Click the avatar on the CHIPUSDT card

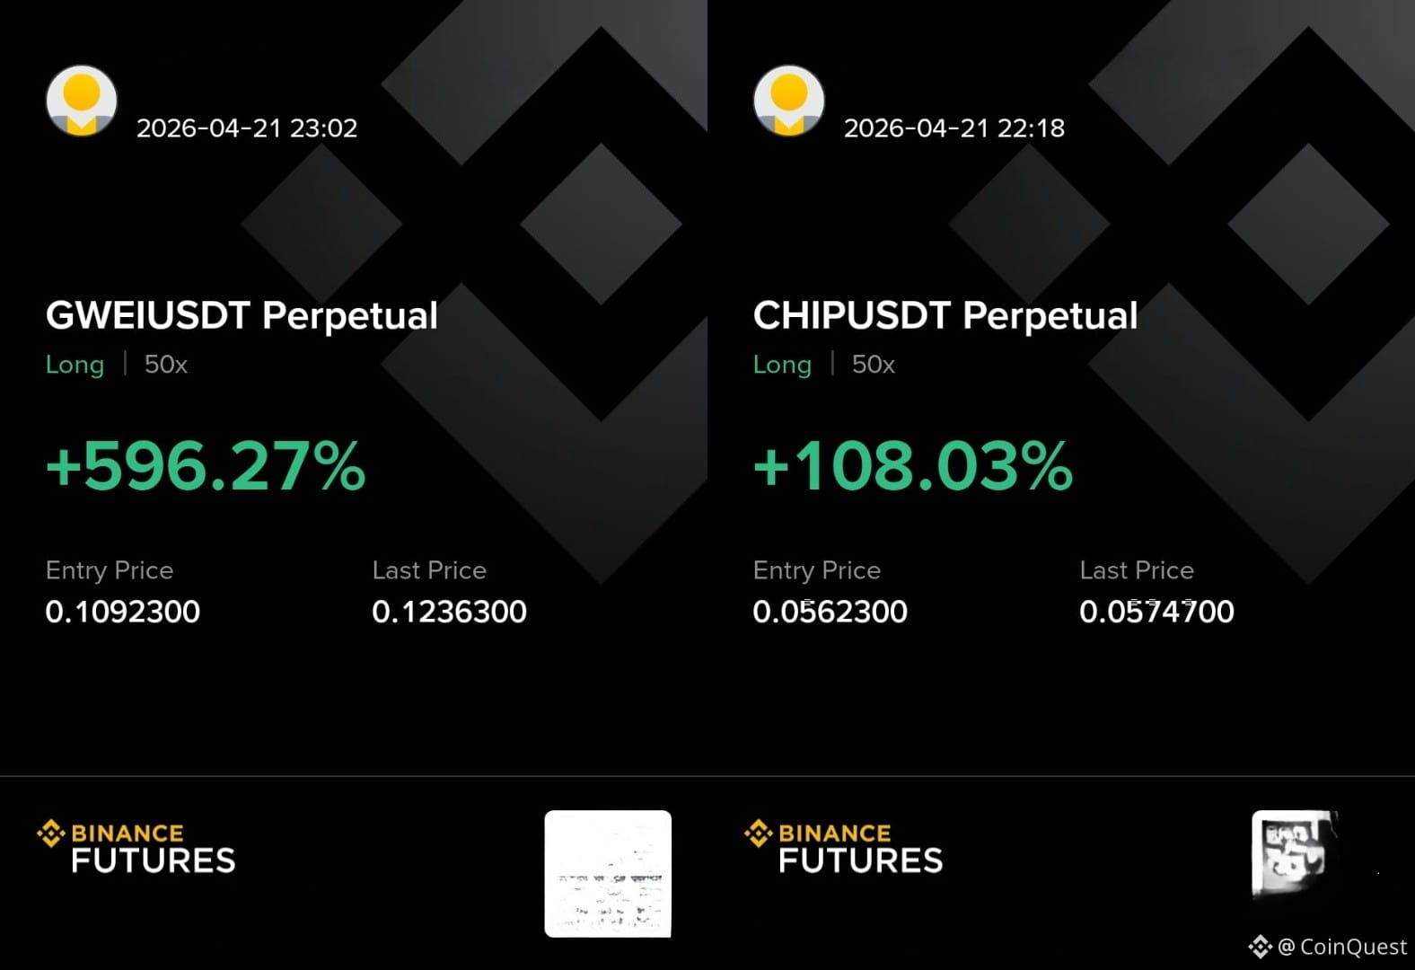click(789, 101)
